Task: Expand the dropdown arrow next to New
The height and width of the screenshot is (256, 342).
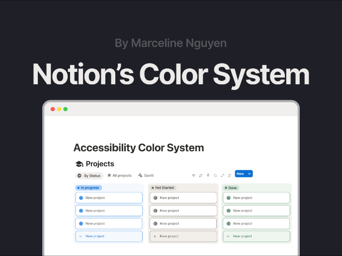Action: [x=250, y=174]
